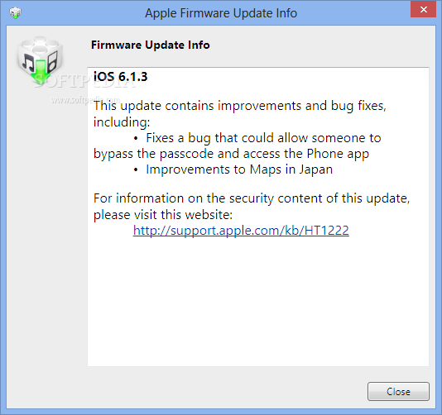Open the support.apple.com/kb/HT1222 link

241,231
